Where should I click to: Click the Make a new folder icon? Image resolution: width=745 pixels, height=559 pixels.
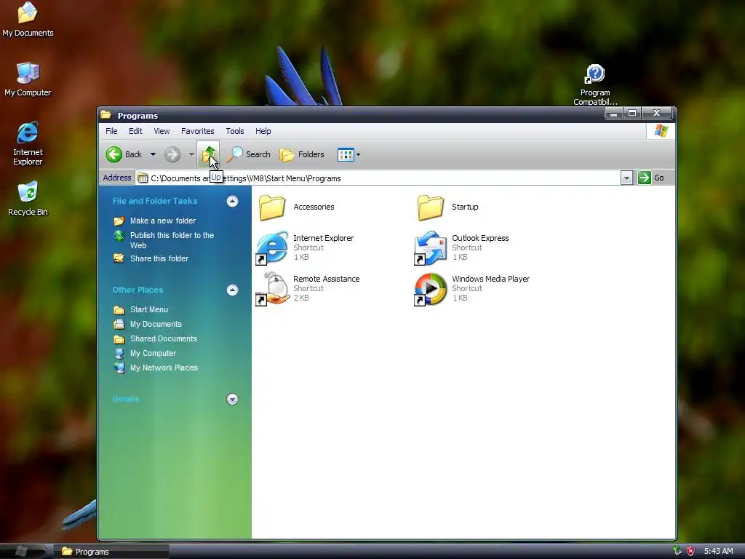(119, 221)
